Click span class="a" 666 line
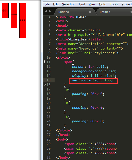Viewport: 132px width, 160px height. point(90,144)
